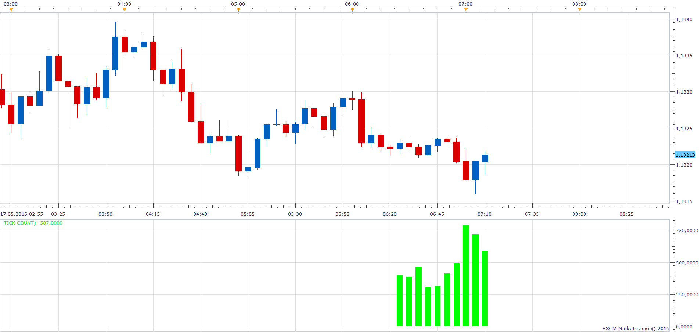Click the 750,0000 tick axis label

click(x=687, y=230)
